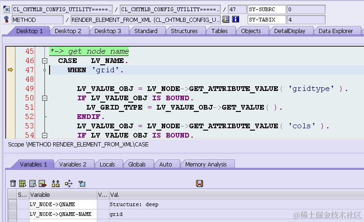The image size is (364, 222).
Task: Click the Variable column header
Action: point(63,194)
